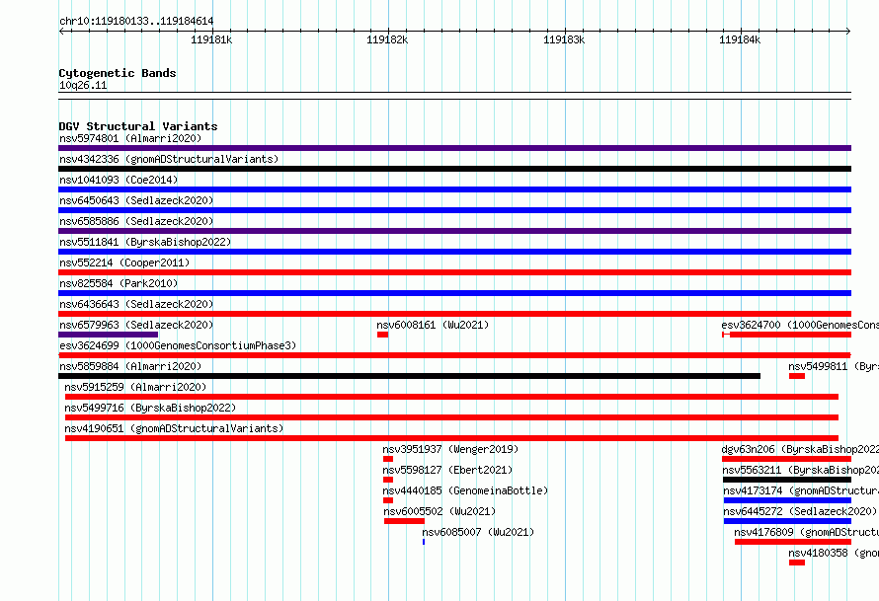Click the 119184k ruler position

coord(740,39)
